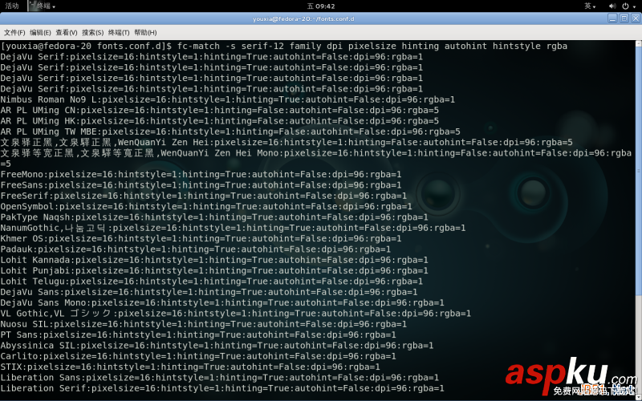Click the Lohit Punjabi output line
642x401 pixels.
point(214,270)
